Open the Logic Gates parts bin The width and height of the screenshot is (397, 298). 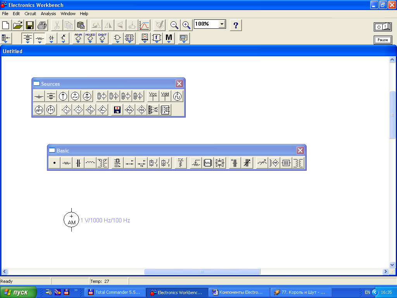[117, 38]
